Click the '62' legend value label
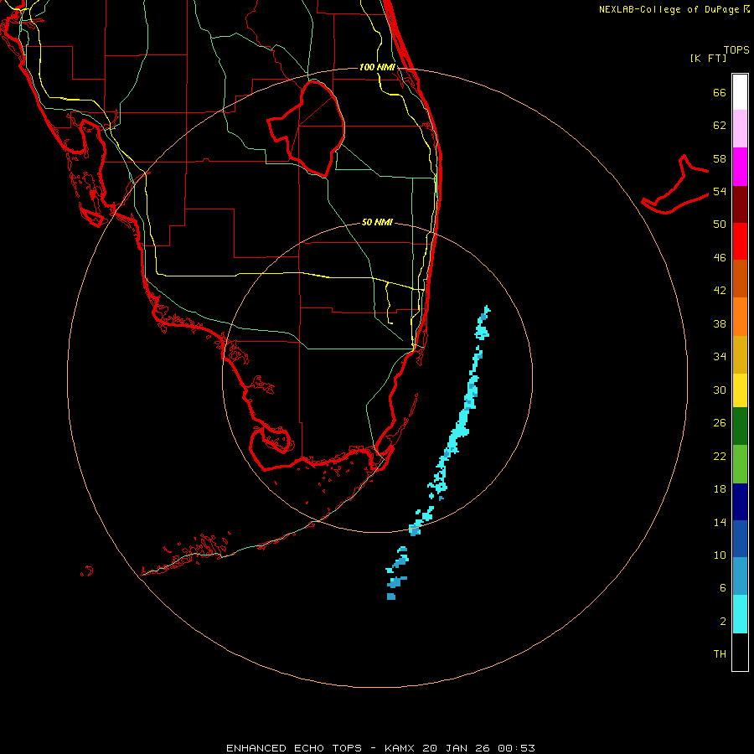The width and height of the screenshot is (754, 754). [x=720, y=126]
